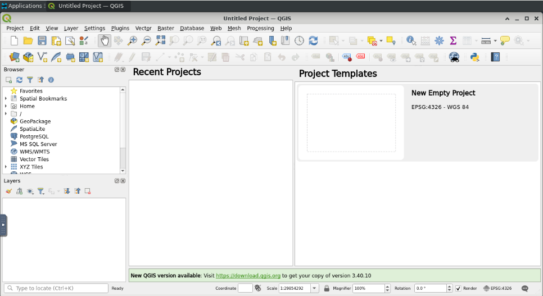Open Manage Map Themes eye icon
Viewport: 543px width, 296px height.
pos(30,191)
